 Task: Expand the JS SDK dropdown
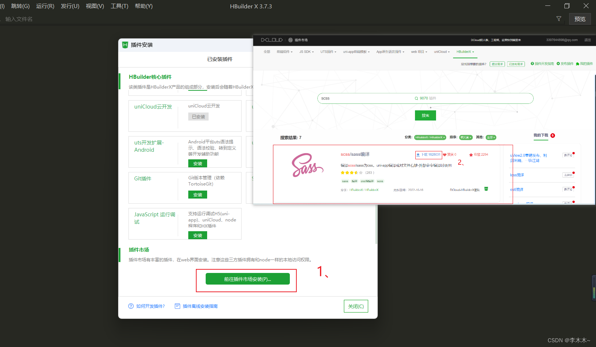(307, 52)
